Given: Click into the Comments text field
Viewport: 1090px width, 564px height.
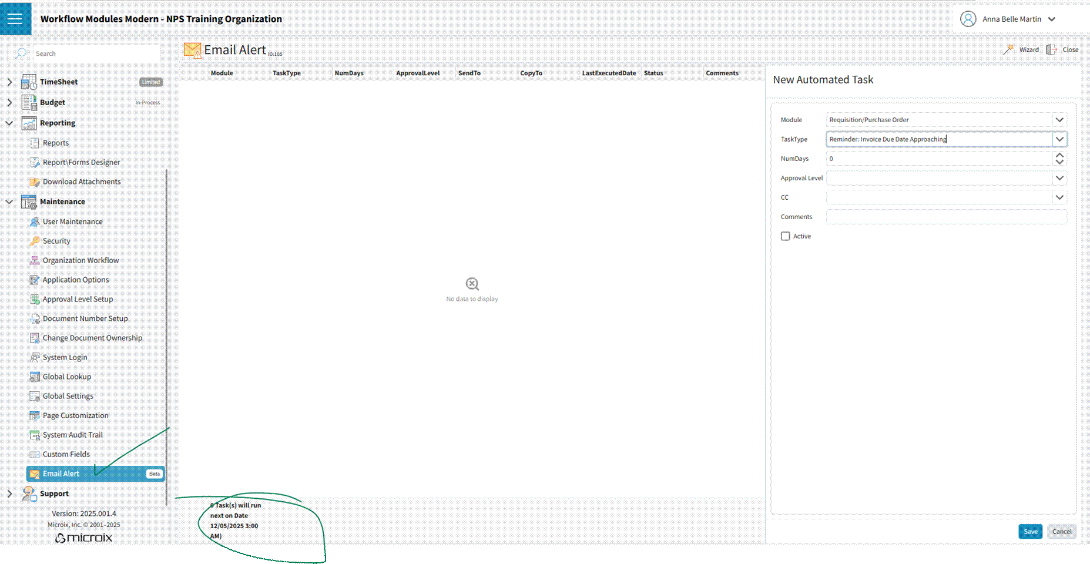Looking at the screenshot, I should click(x=946, y=217).
